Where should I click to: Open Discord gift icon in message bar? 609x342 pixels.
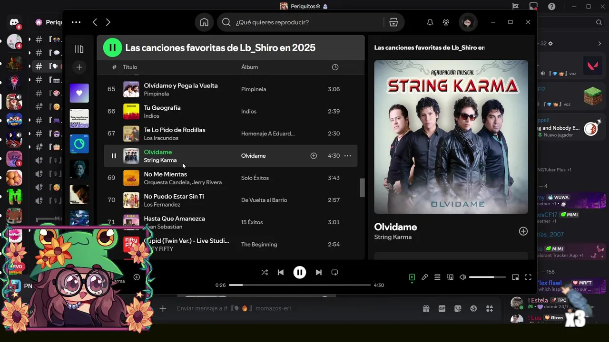426,308
